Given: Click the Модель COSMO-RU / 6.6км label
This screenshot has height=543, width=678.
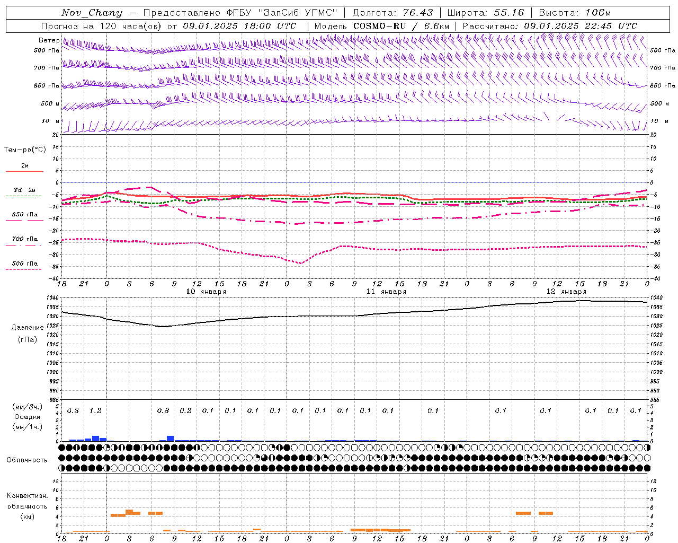Looking at the screenshot, I should (x=382, y=26).
